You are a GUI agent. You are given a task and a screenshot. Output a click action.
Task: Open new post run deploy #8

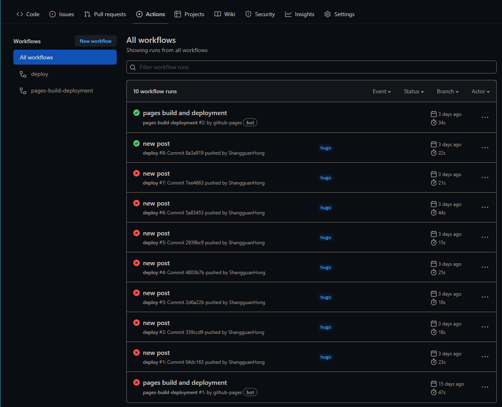tap(156, 144)
